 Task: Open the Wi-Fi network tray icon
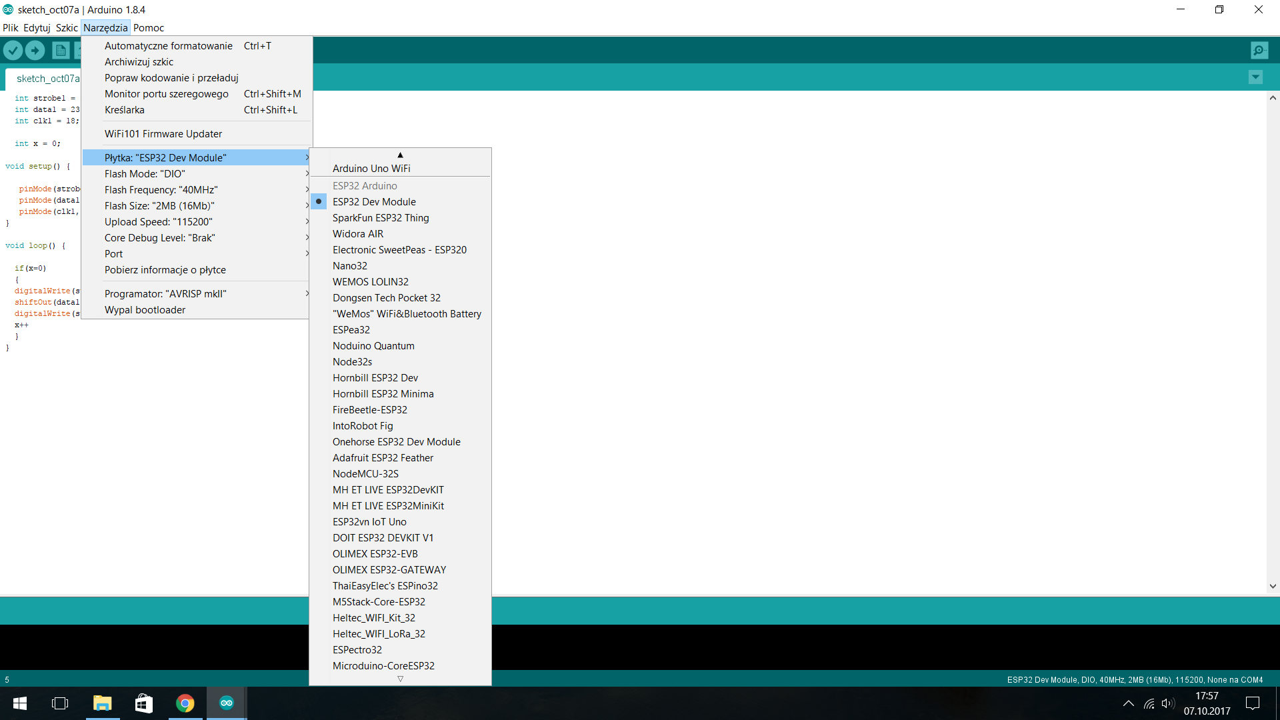point(1149,703)
